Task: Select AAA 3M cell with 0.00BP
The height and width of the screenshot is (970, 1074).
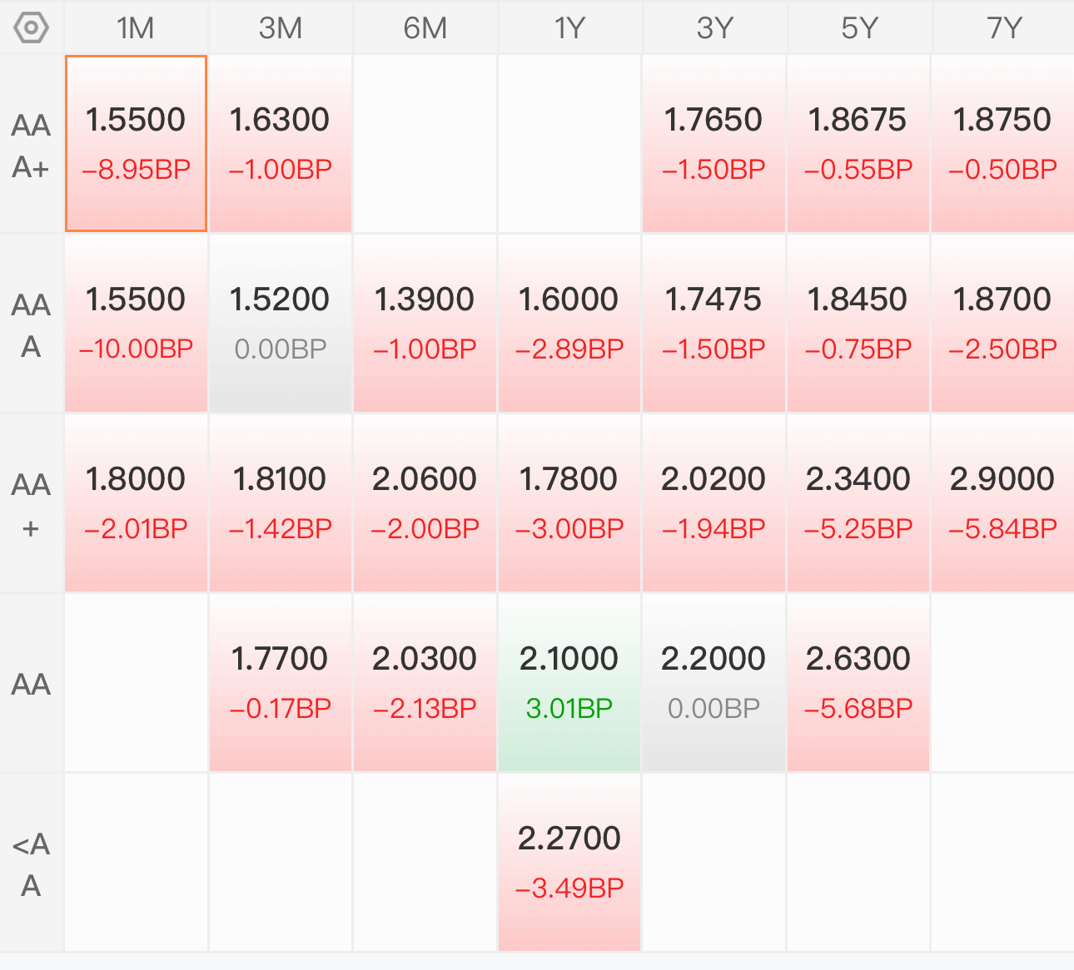Action: tap(281, 324)
